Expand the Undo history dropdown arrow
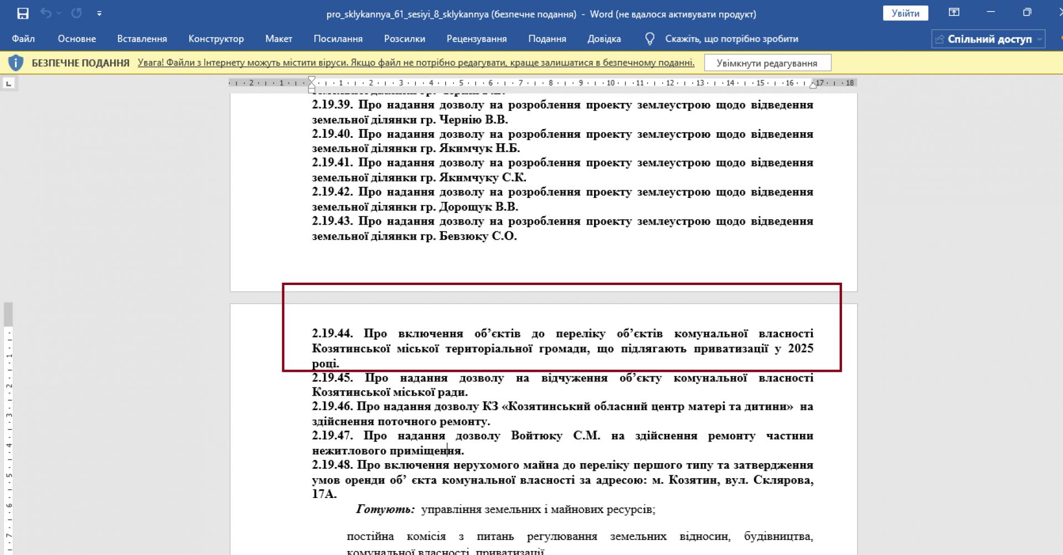 point(59,13)
